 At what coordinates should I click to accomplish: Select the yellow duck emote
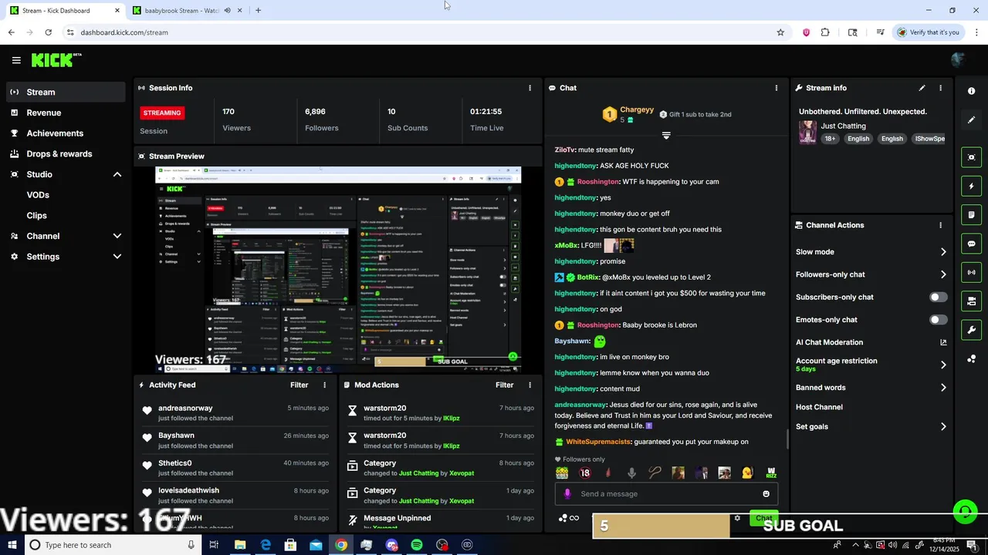tap(747, 473)
